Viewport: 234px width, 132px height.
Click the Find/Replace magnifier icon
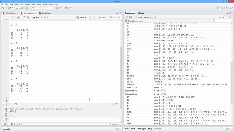coord(29,17)
